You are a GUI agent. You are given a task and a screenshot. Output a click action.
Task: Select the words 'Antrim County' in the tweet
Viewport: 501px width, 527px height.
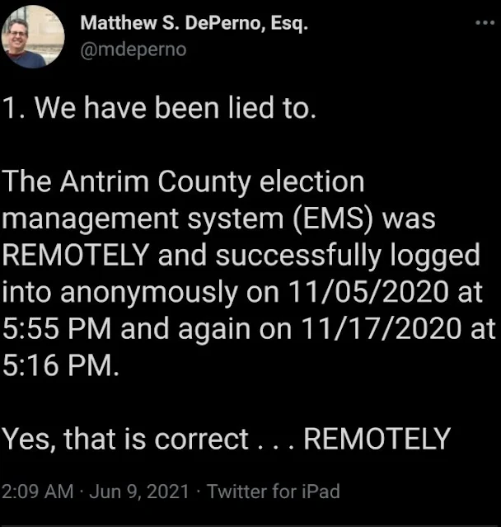[156, 181]
